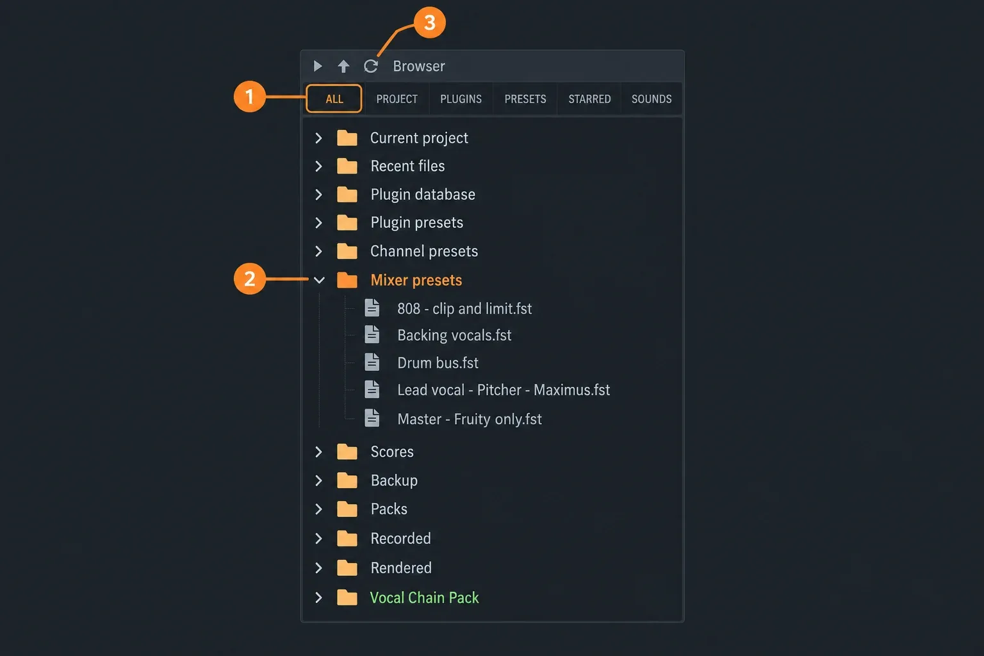Click the 'Vocal Chain Pack' label
The height and width of the screenshot is (656, 984).
point(424,598)
